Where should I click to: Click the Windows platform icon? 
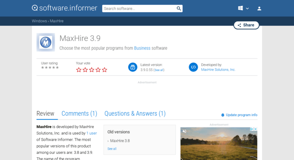[240, 8]
